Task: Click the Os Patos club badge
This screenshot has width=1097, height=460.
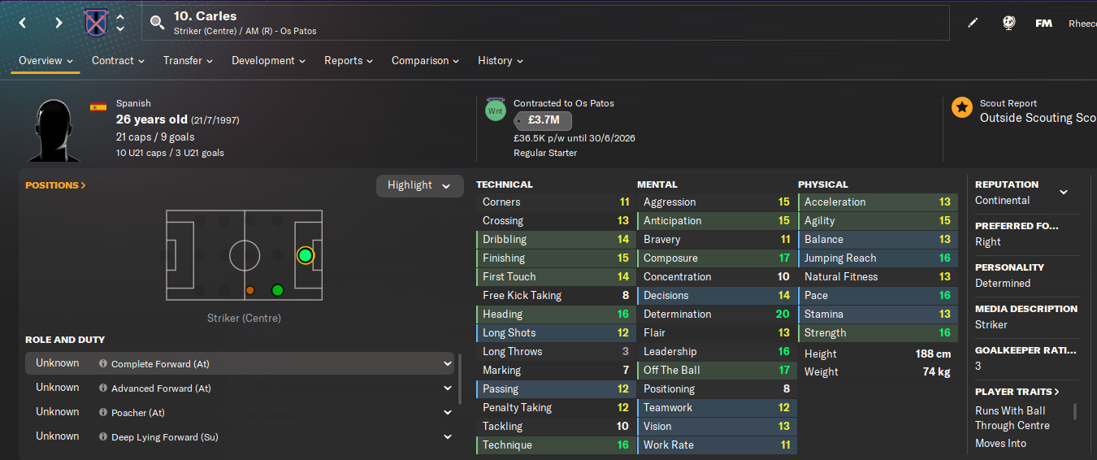Action: tap(96, 23)
